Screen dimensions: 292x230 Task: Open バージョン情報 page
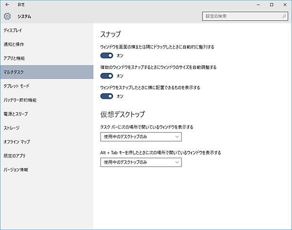[x=47, y=170]
